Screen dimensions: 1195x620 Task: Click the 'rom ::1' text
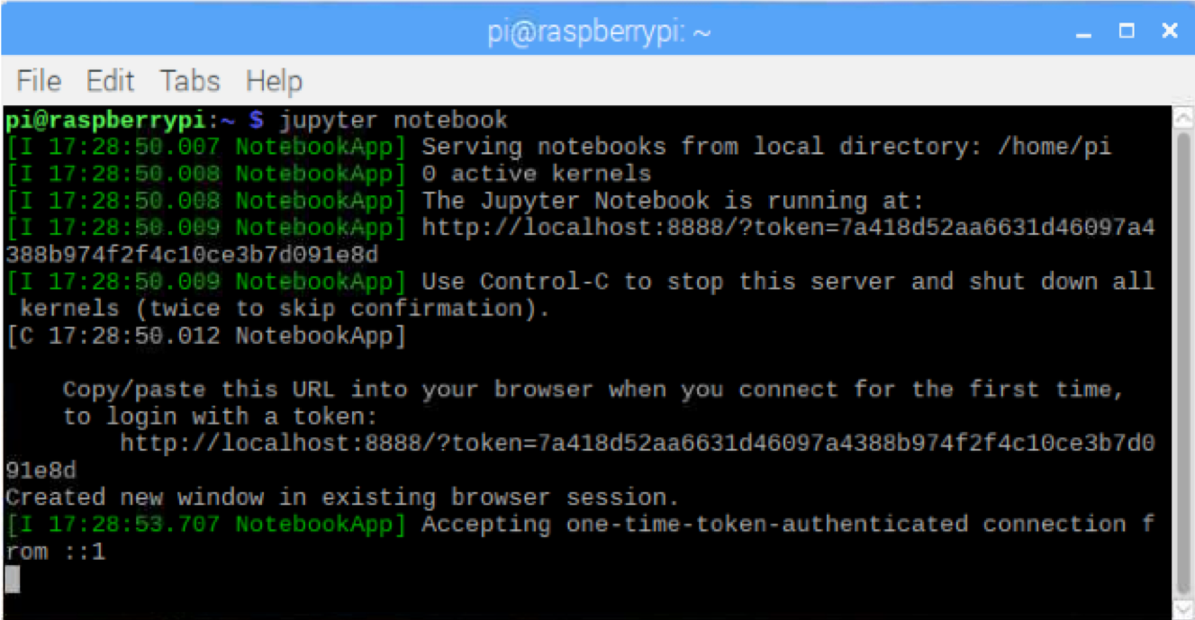[x=56, y=552]
